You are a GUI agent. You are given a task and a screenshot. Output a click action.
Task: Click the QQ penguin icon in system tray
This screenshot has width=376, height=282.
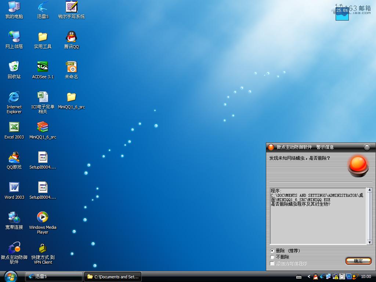tap(315, 276)
